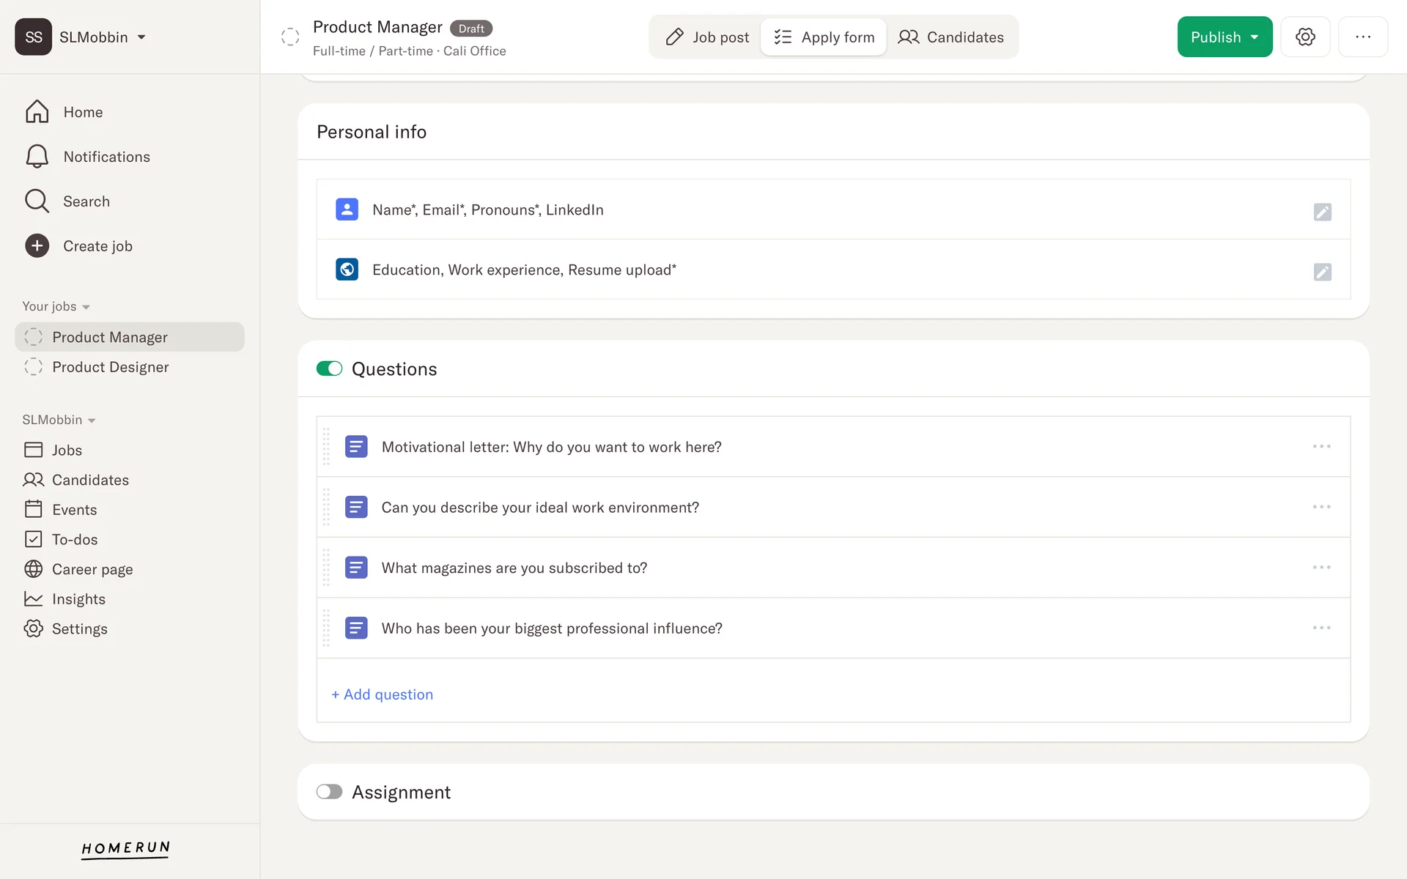Grab drag handle of ideal work environment question

(x=327, y=507)
